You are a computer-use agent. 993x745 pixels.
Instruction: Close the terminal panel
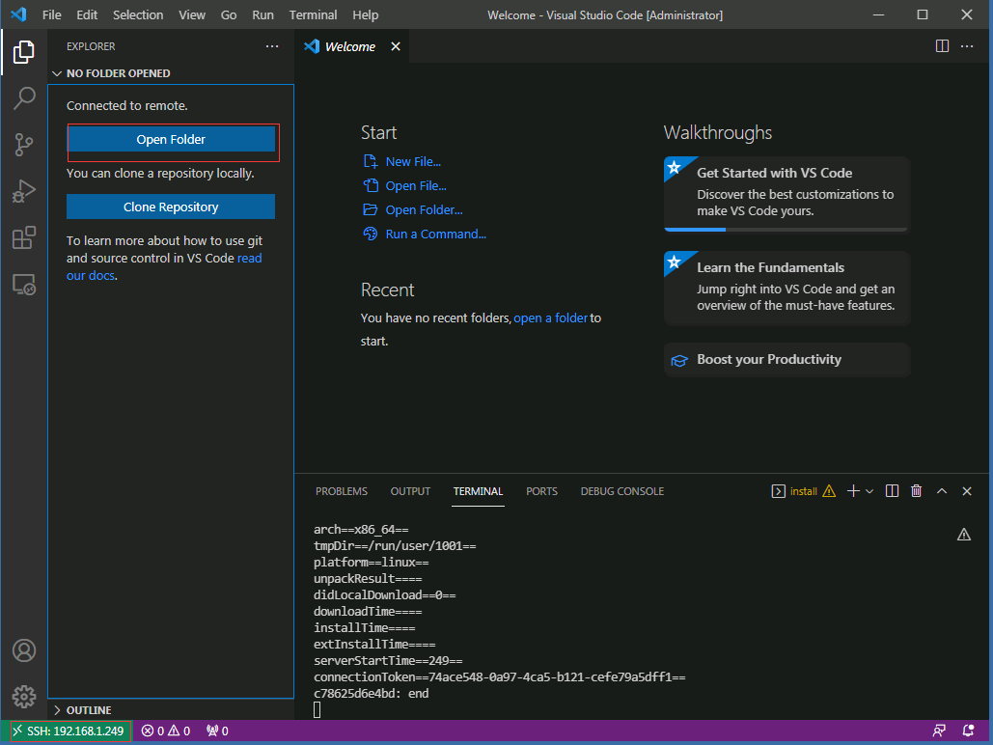pos(966,491)
